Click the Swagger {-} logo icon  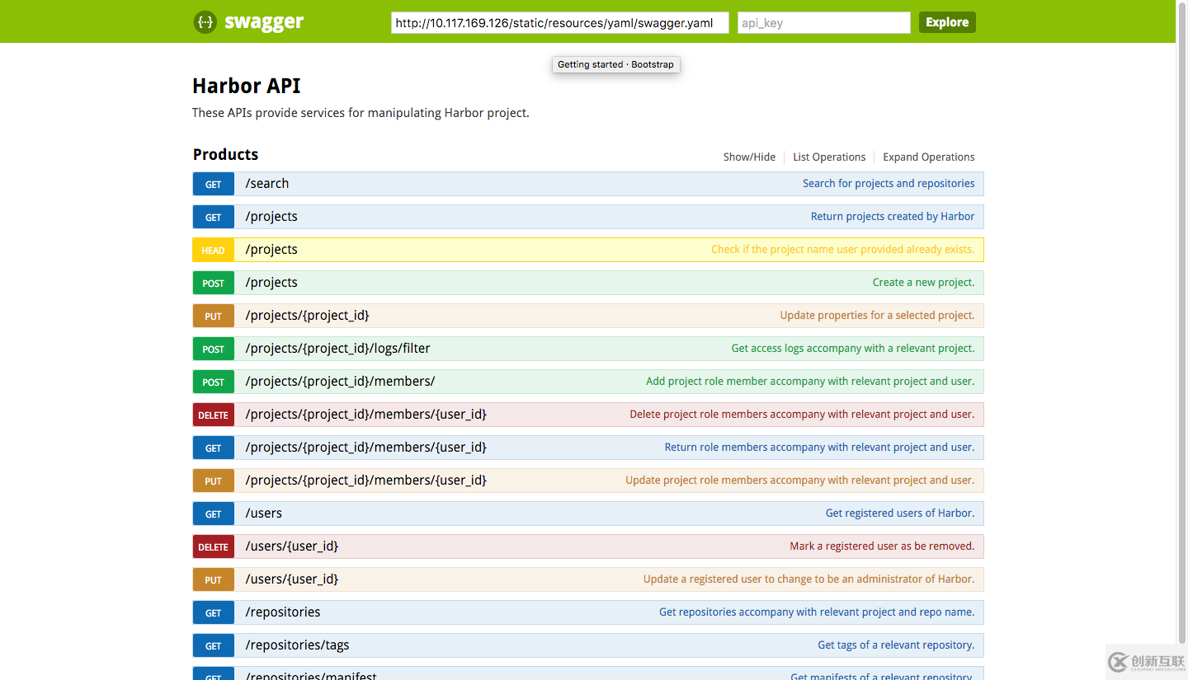[x=205, y=22]
